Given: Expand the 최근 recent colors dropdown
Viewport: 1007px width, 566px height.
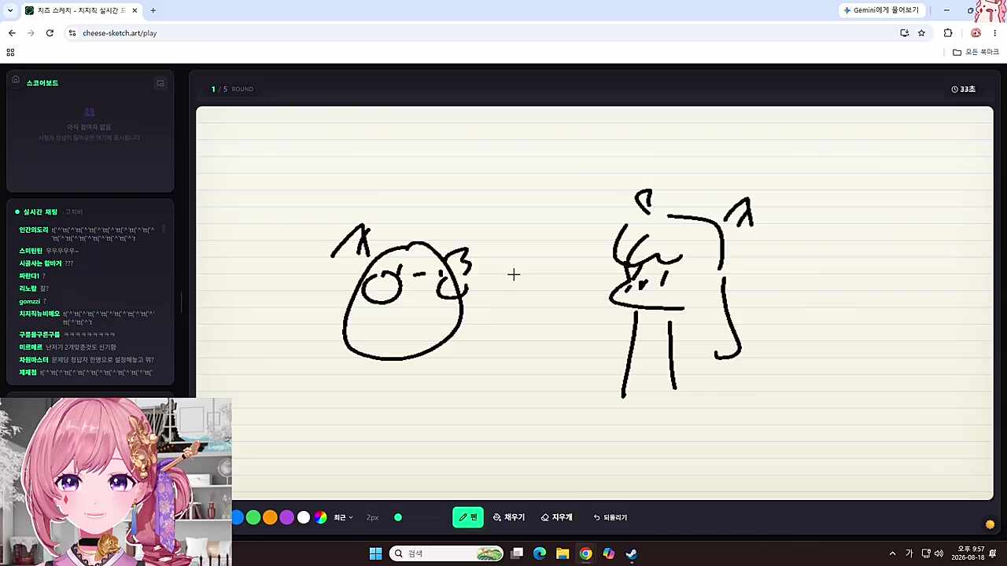Looking at the screenshot, I should pyautogui.click(x=343, y=517).
